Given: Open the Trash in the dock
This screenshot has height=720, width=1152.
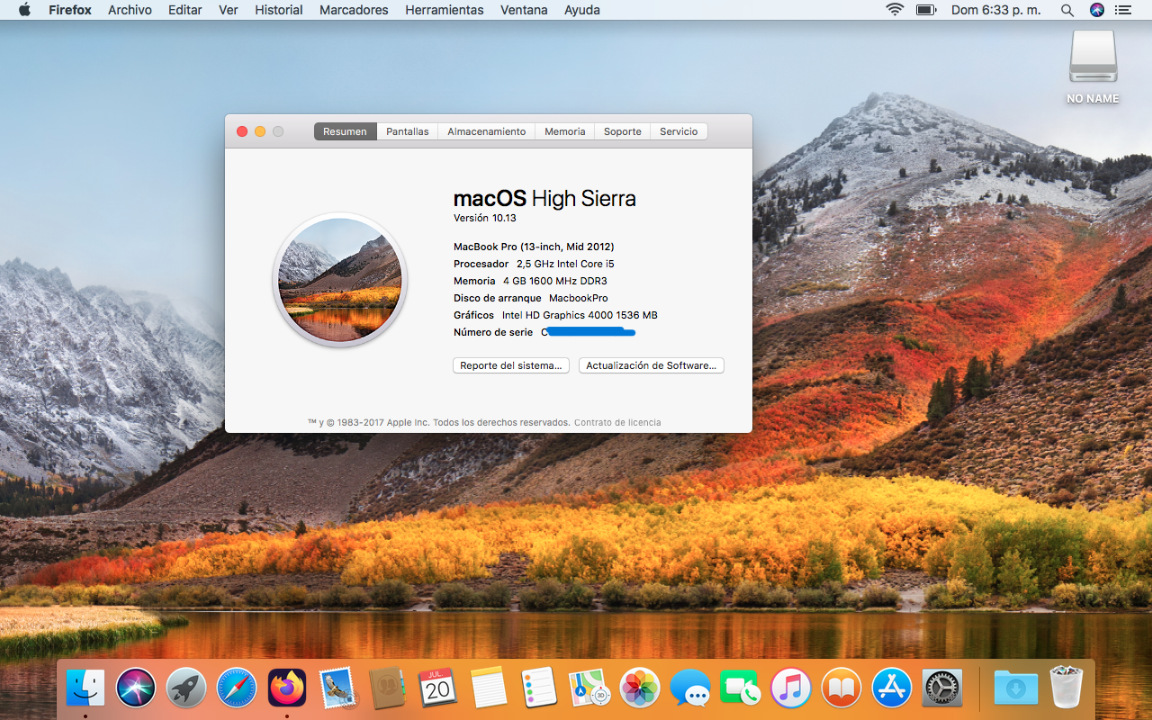Looking at the screenshot, I should (1066, 688).
